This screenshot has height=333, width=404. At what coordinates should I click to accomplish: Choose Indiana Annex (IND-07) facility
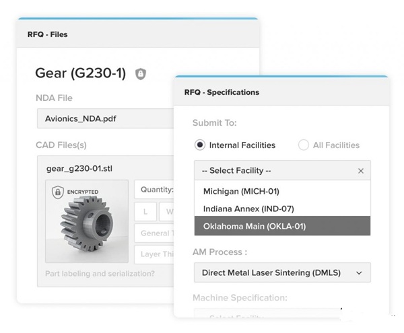point(282,209)
